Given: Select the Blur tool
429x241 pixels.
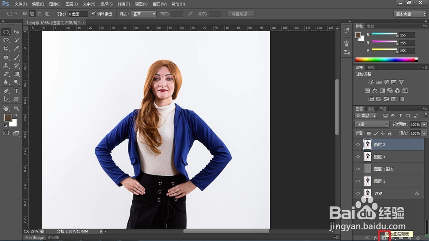Looking at the screenshot, I should pos(6,82).
